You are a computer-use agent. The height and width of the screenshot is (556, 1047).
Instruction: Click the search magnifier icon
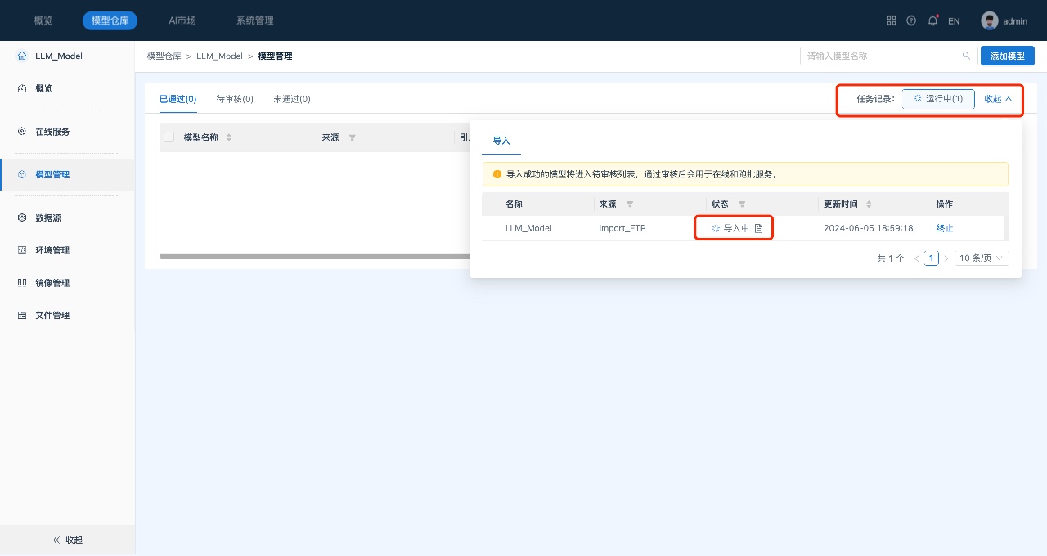pyautogui.click(x=966, y=56)
